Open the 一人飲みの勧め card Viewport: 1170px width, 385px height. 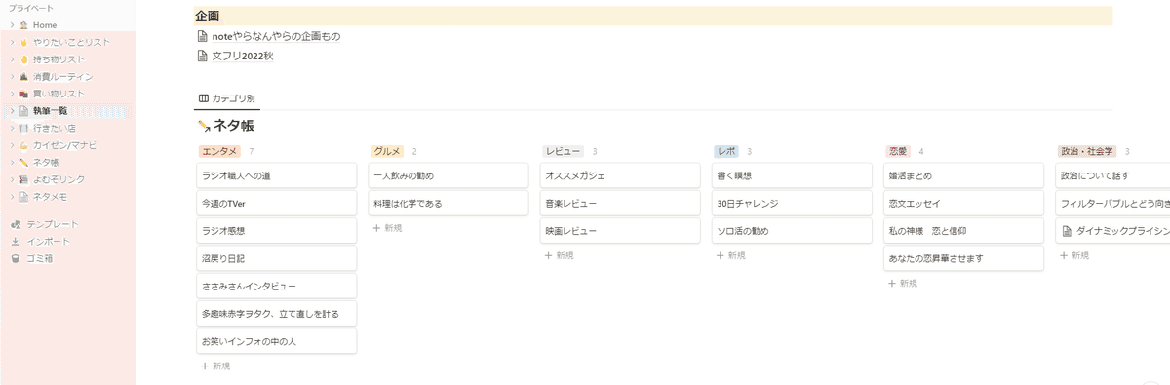pyautogui.click(x=448, y=175)
